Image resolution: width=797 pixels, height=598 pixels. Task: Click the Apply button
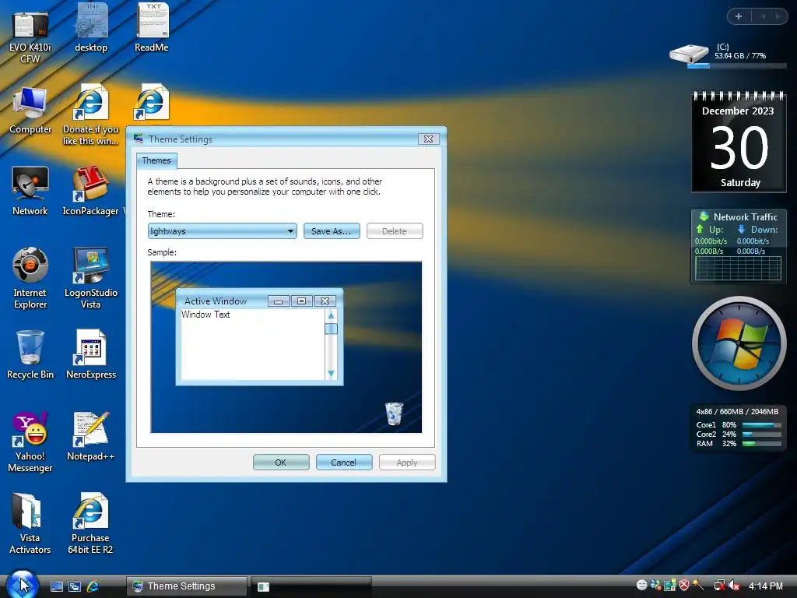tap(407, 463)
